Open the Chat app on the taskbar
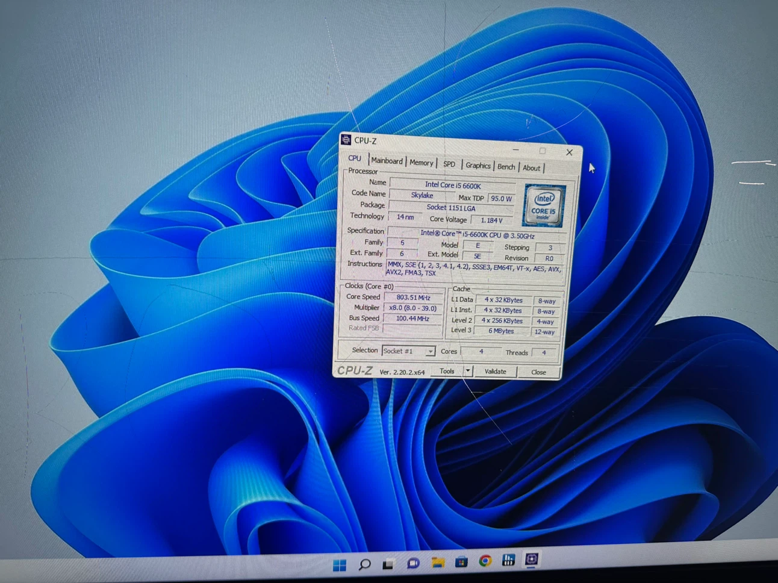778x583 pixels. pos(412,563)
